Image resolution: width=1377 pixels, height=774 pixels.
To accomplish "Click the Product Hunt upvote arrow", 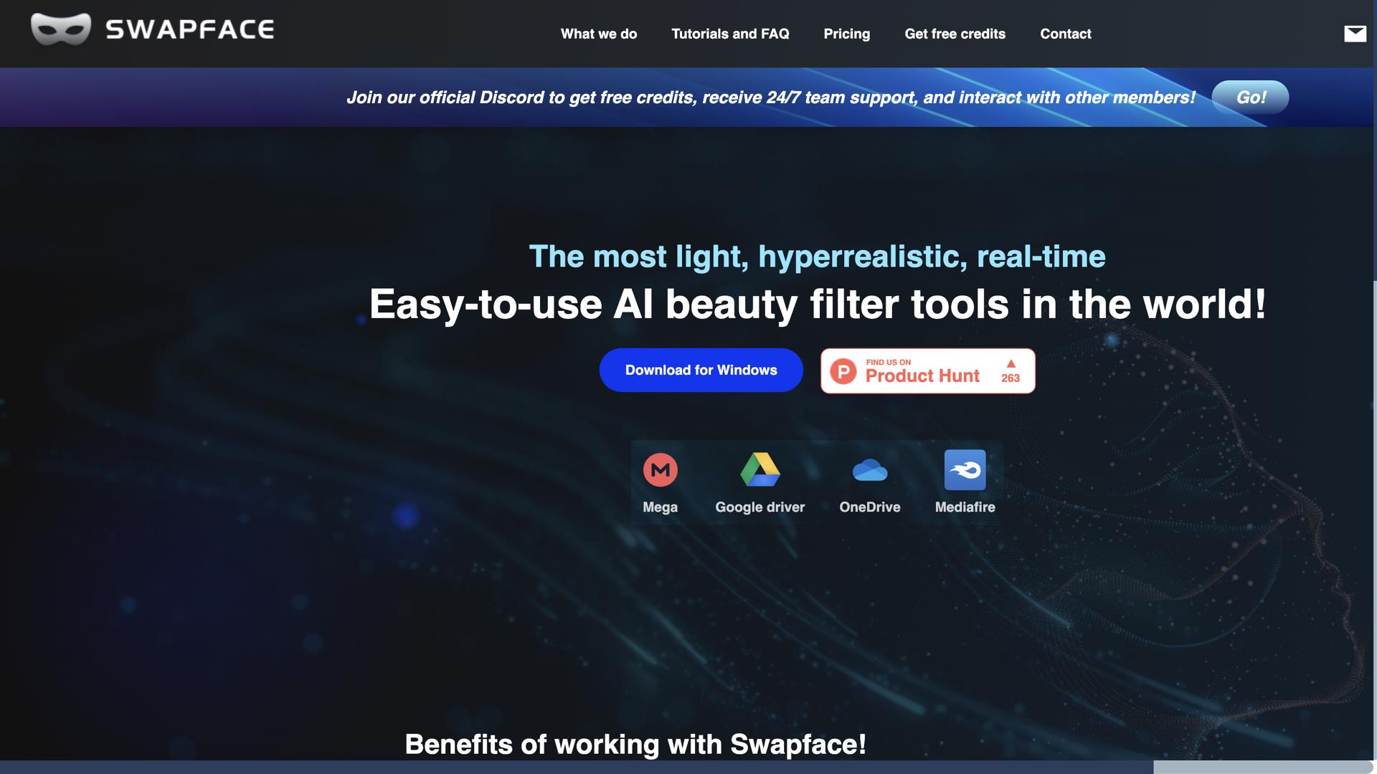I will tap(1011, 364).
